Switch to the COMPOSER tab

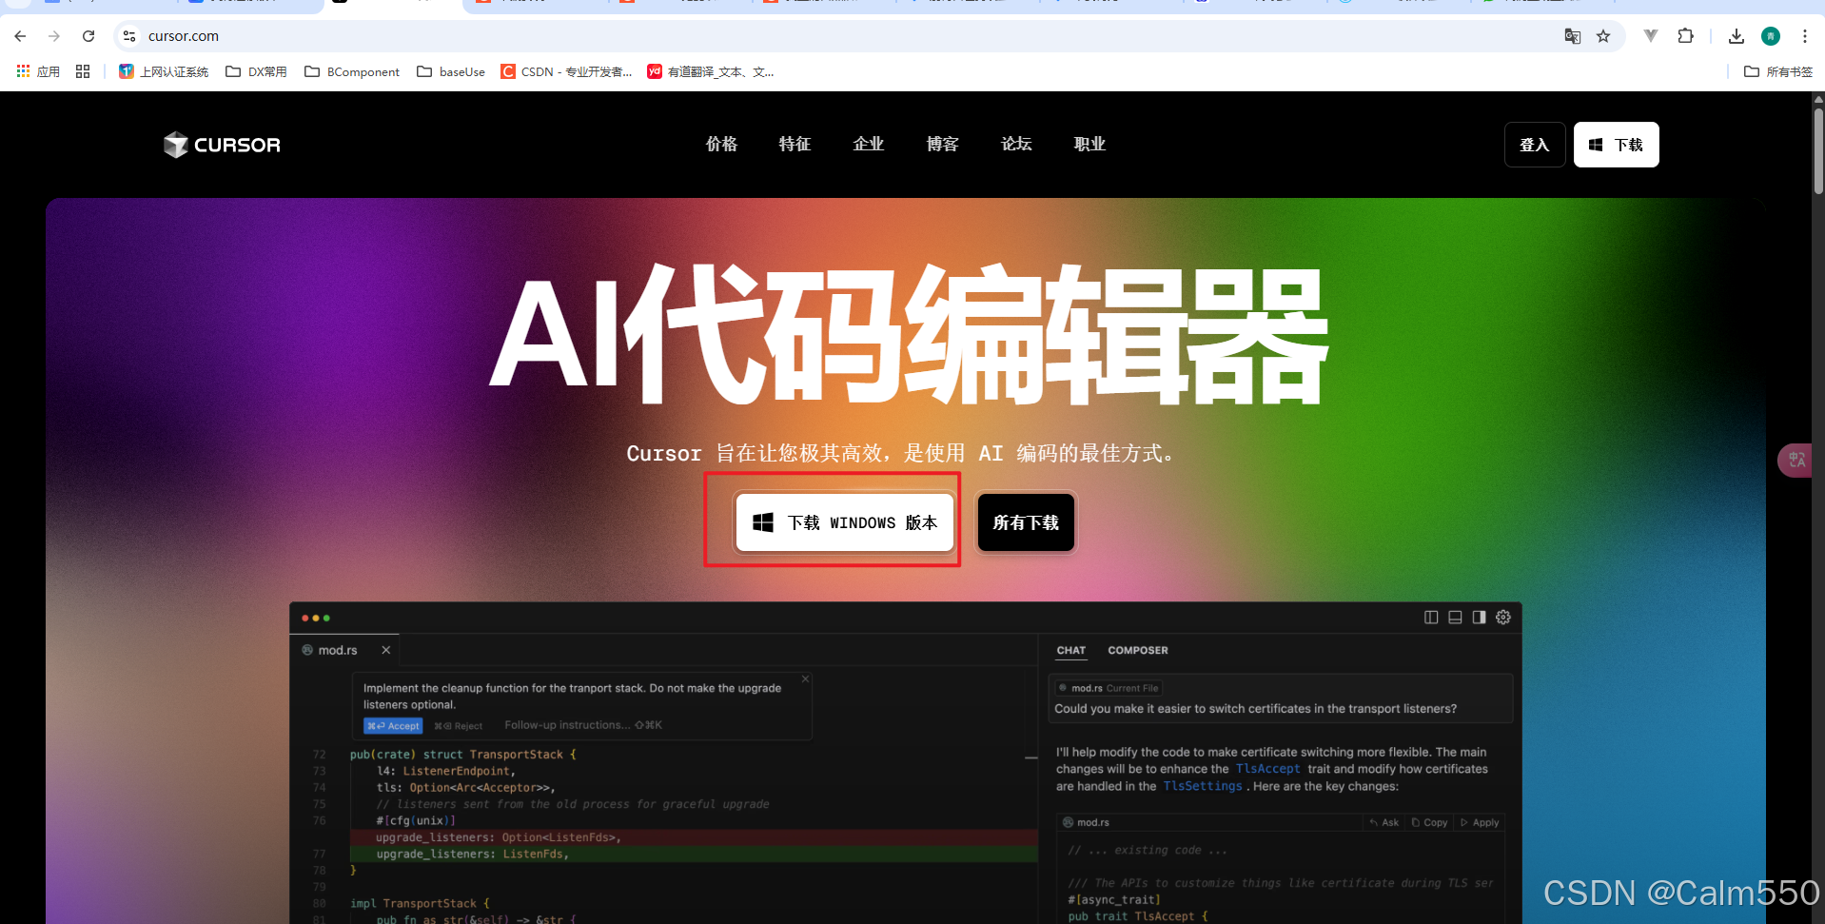coord(1138,651)
